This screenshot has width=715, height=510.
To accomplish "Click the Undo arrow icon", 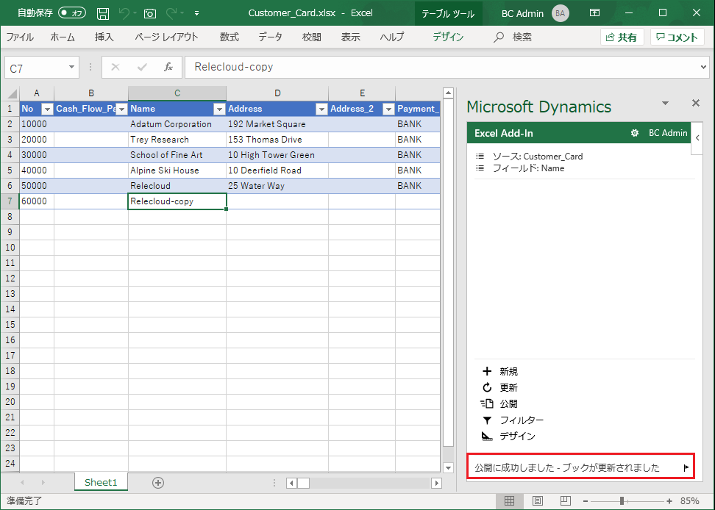I will [124, 13].
